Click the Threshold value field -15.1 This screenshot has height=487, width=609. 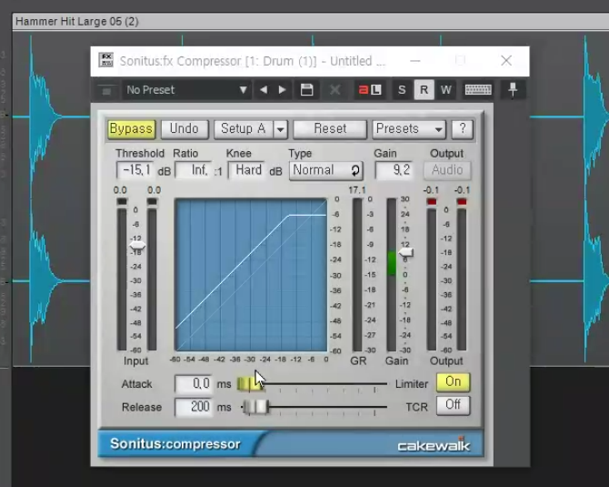(x=135, y=170)
